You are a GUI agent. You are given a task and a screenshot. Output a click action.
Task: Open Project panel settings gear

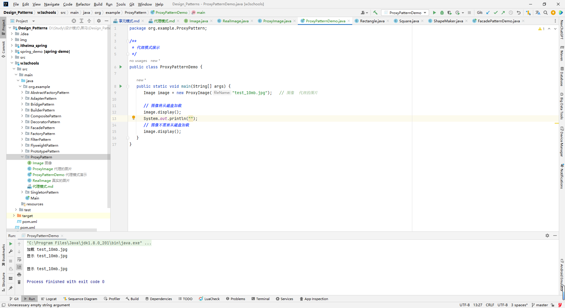pyautogui.click(x=99, y=21)
